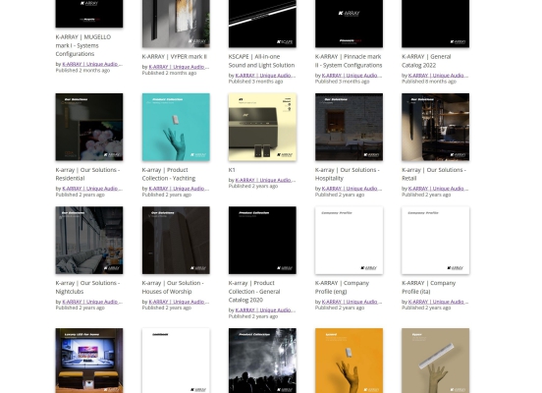Image resolution: width=542 pixels, height=393 pixels.
Task: Open the Our Solutions Retail cover thumbnail
Action: point(436,127)
